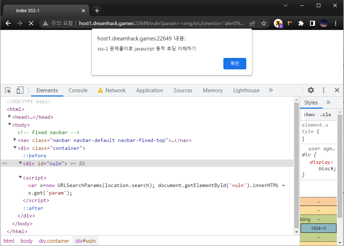The height and width of the screenshot is (246, 344).
Task: Switch to the Elements tab
Action: [47, 90]
